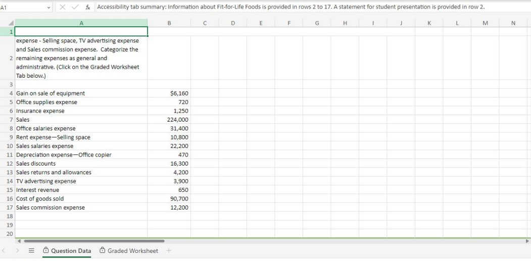Click the enter checkmark icon in formula bar
Screen dimensions: 531x261
click(75, 7)
